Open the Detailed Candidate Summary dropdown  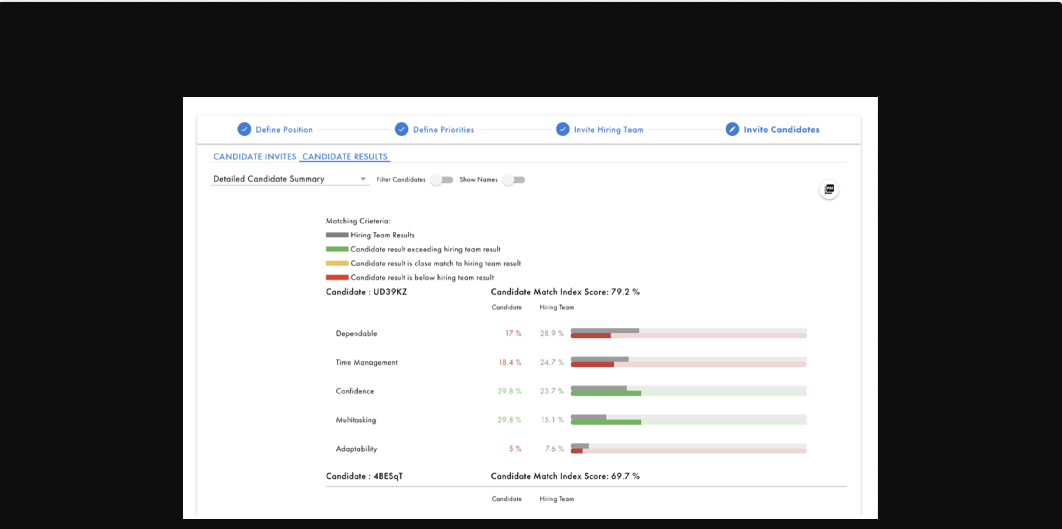point(290,179)
